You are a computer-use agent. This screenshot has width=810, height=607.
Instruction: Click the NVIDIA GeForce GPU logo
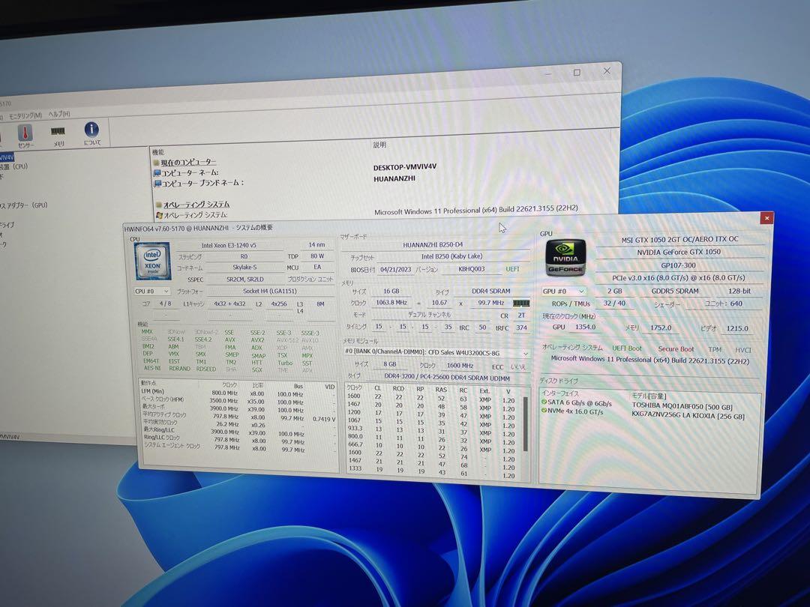(x=566, y=256)
